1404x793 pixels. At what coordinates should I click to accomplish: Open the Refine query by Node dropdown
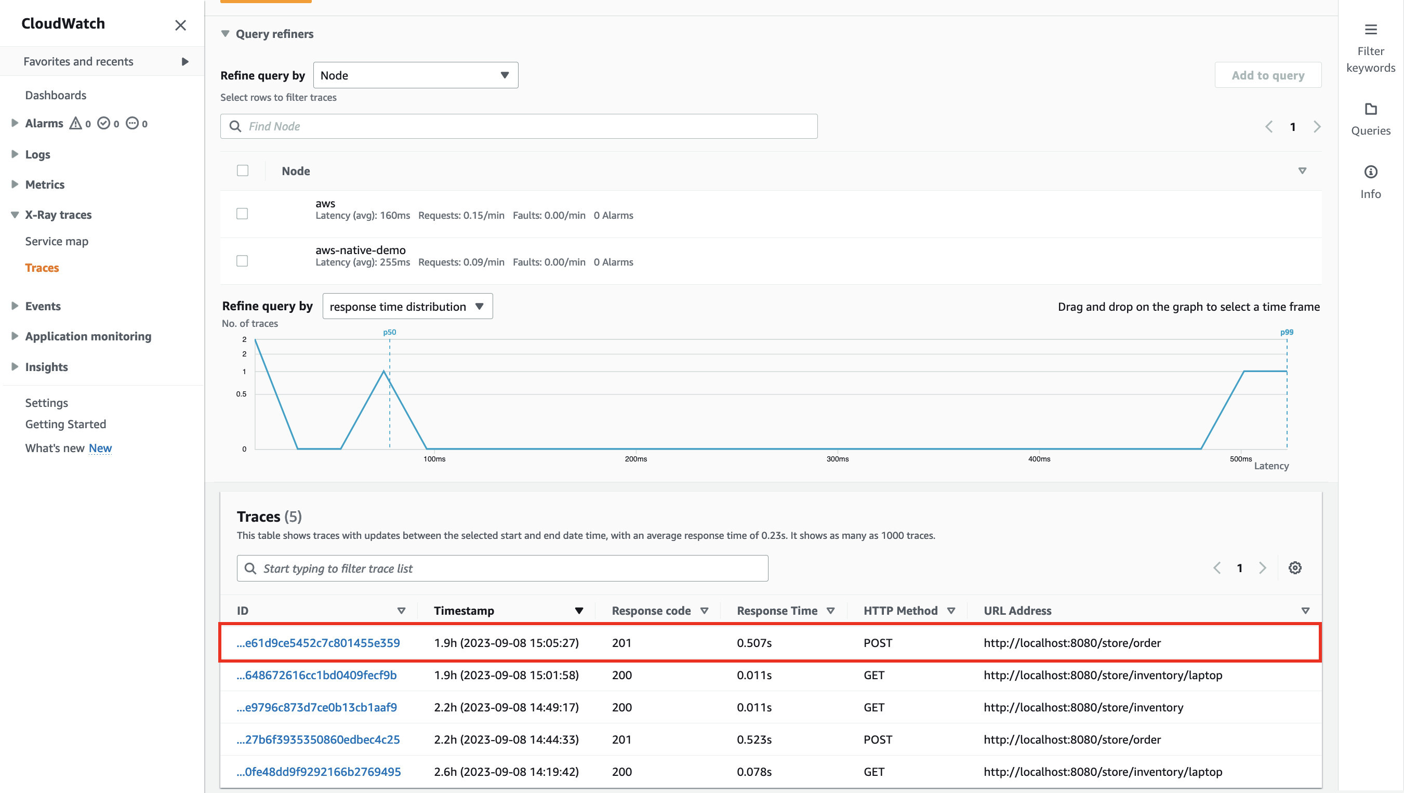(415, 75)
